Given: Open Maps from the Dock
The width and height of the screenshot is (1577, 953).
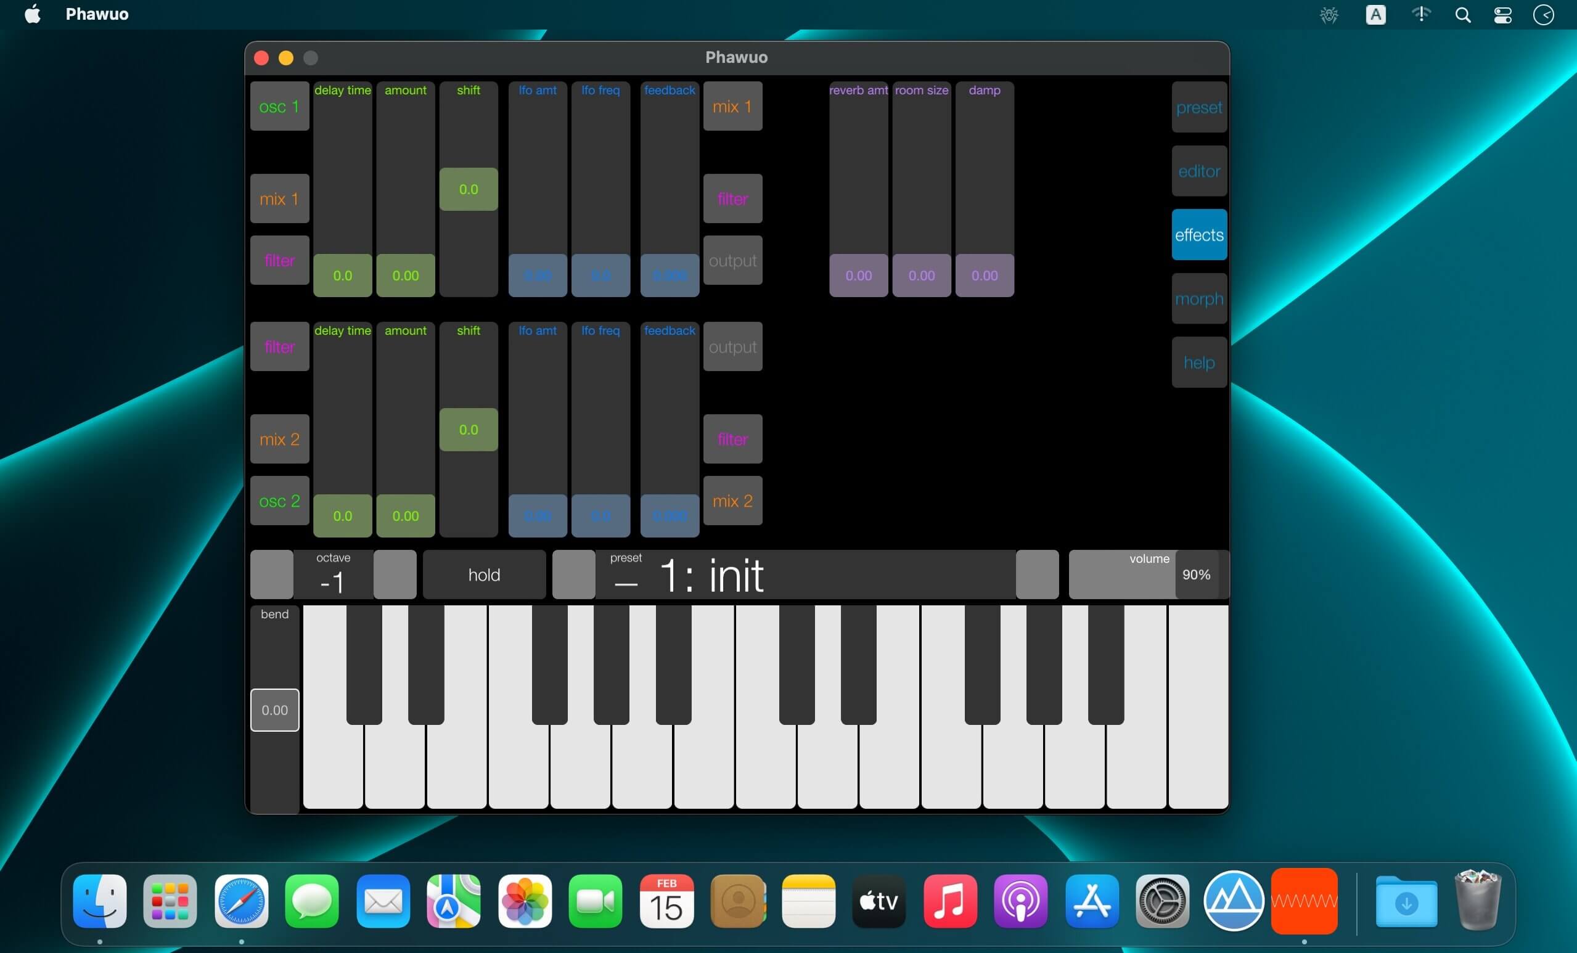Looking at the screenshot, I should (x=454, y=901).
